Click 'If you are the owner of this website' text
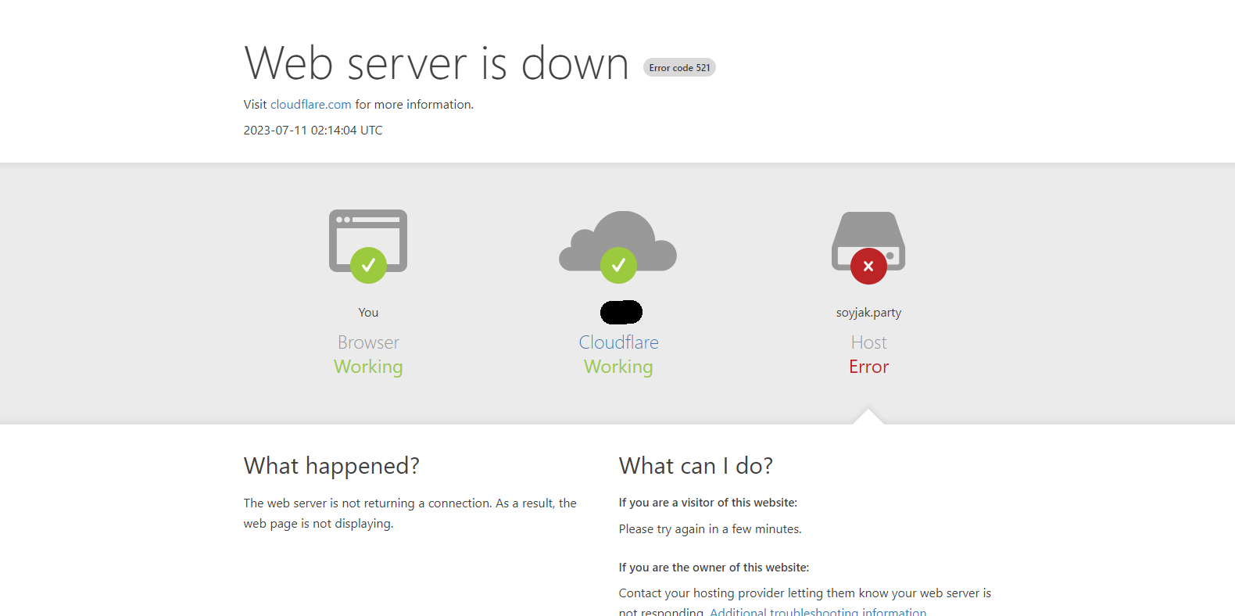Viewport: 1235px width, 616px height. click(x=714, y=568)
